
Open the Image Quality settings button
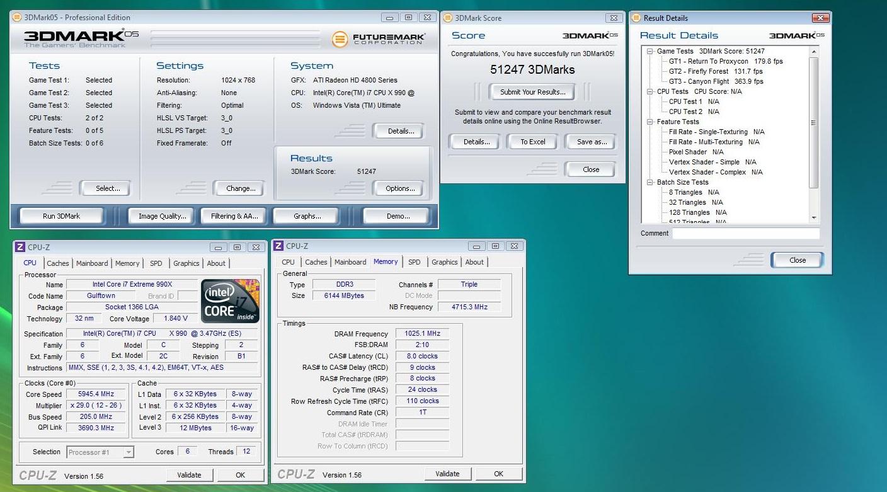pyautogui.click(x=162, y=216)
